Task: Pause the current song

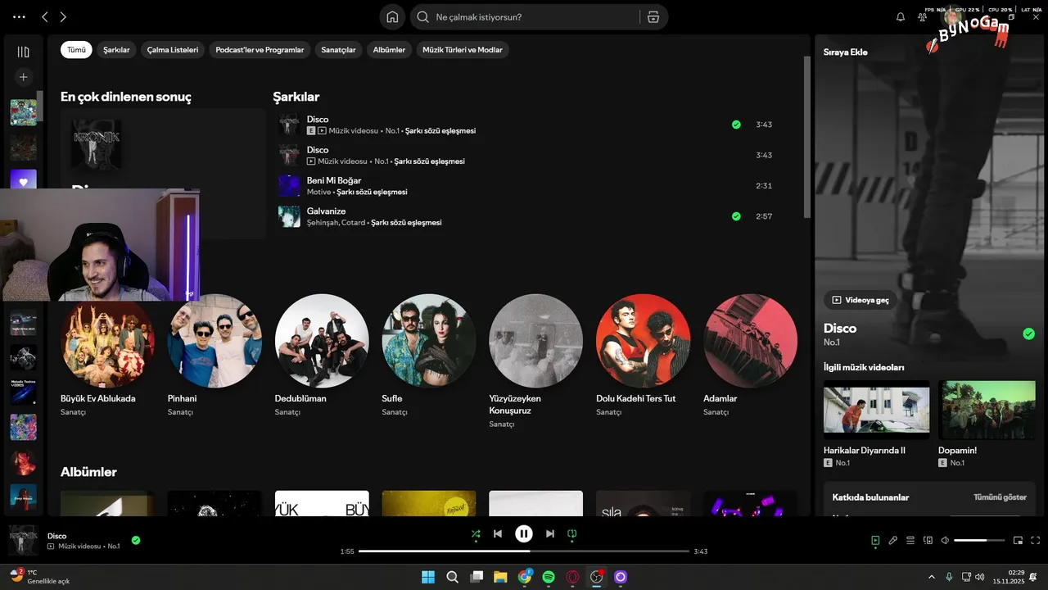Action: (x=524, y=533)
